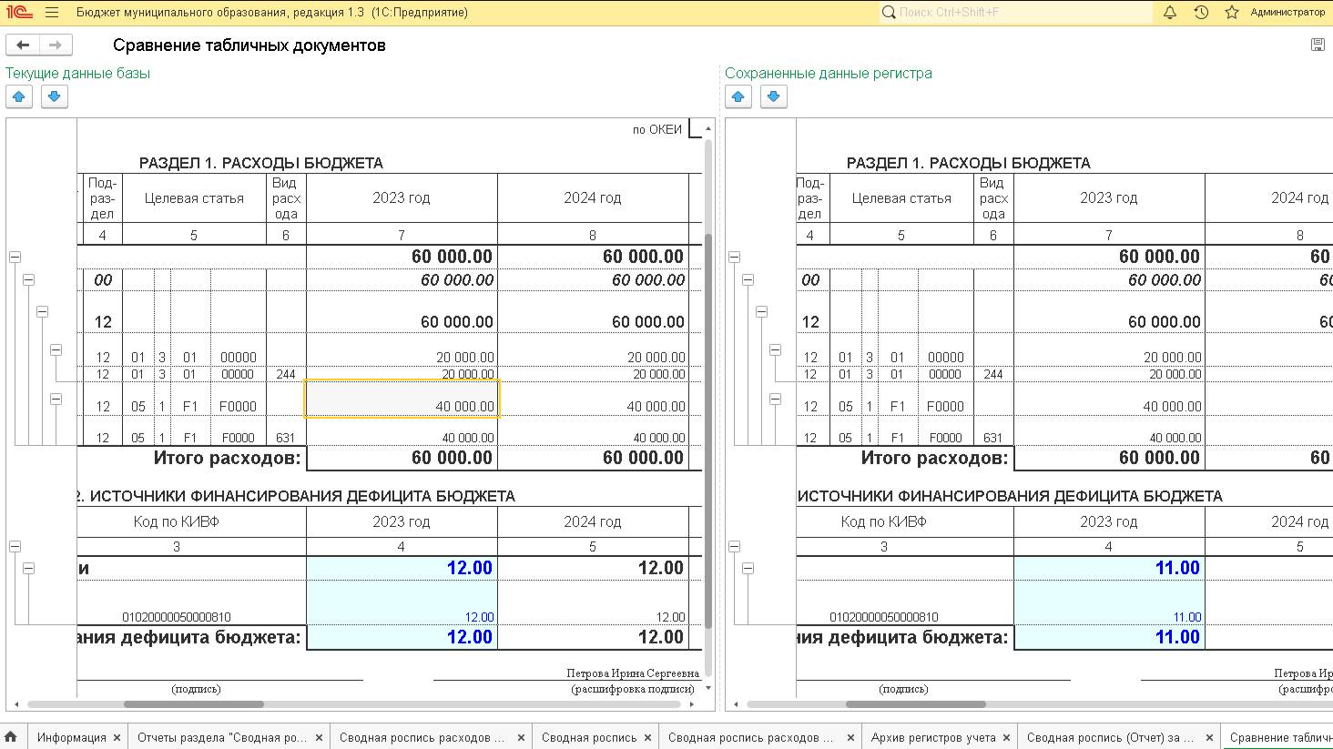Open favorites star icon
Screen dimensions: 1333x749
pyautogui.click(x=1232, y=13)
